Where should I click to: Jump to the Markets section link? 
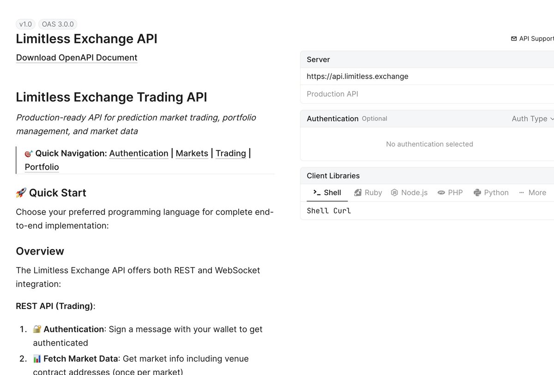(192, 153)
